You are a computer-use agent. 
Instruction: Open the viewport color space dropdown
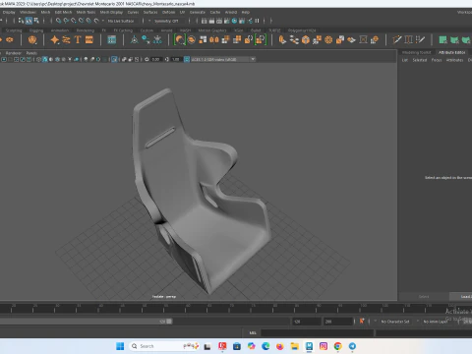223,59
